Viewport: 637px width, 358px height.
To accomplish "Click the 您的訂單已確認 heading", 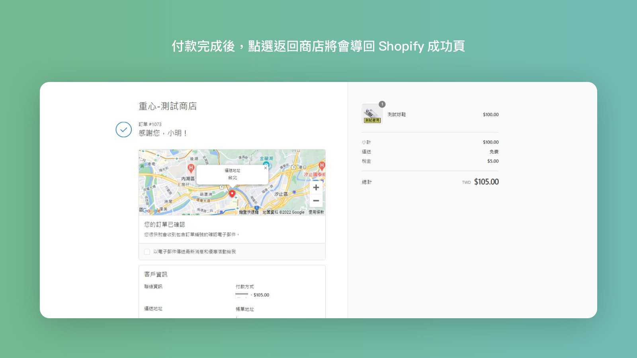I will (164, 224).
